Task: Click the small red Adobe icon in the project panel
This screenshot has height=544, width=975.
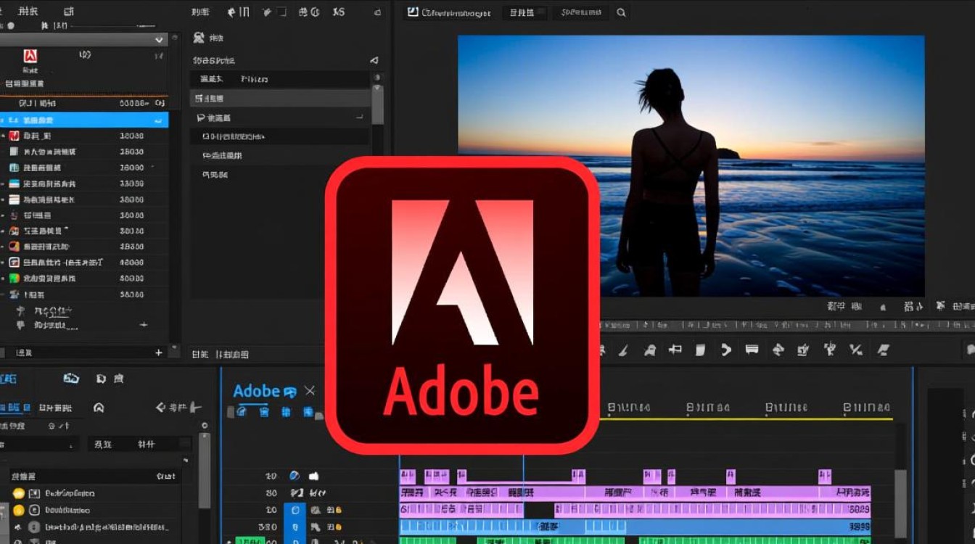Action: [30, 56]
